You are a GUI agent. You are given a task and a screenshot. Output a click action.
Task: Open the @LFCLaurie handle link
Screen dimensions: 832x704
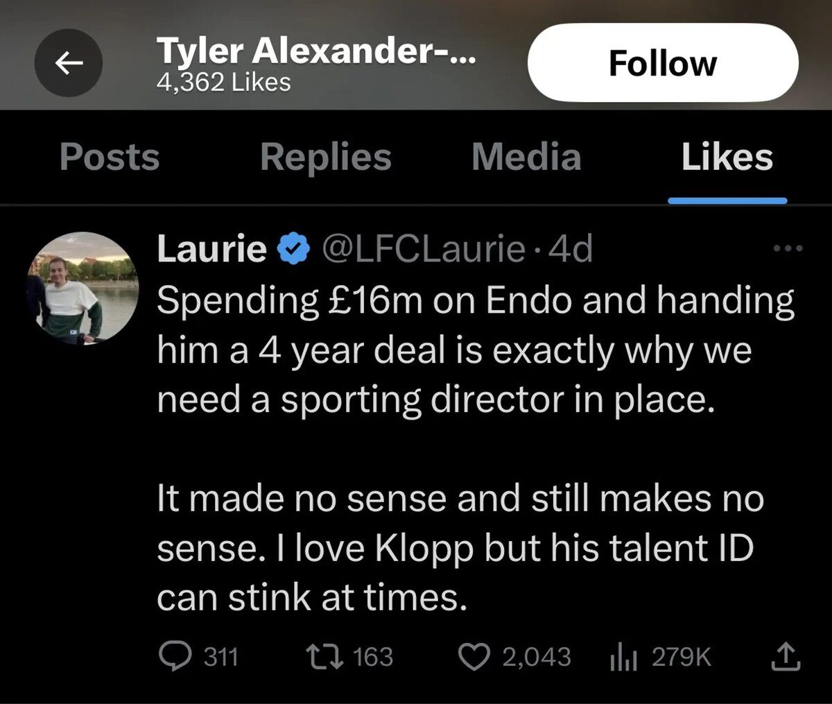click(x=423, y=249)
